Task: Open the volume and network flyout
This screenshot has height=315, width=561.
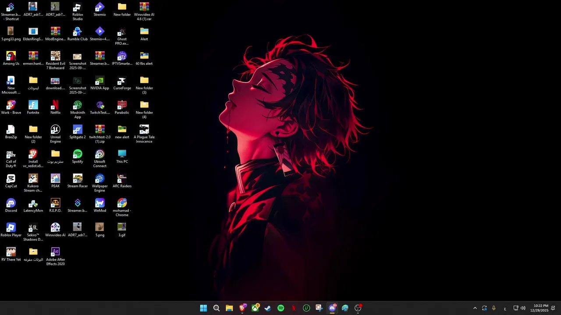Action: pyautogui.click(x=519, y=308)
